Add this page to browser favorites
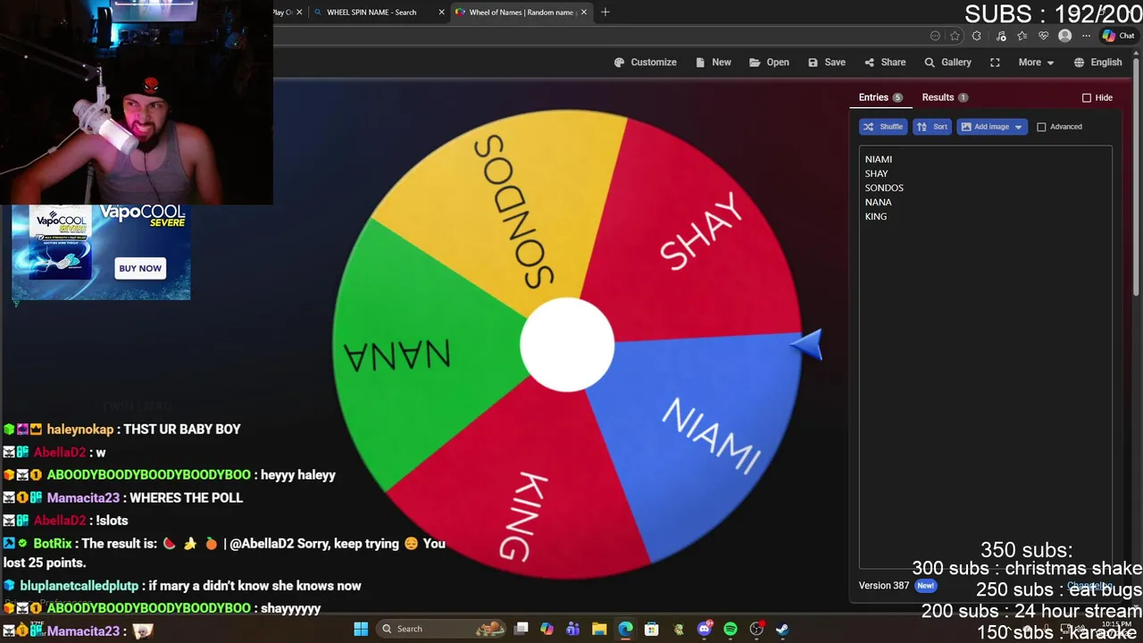 [955, 36]
